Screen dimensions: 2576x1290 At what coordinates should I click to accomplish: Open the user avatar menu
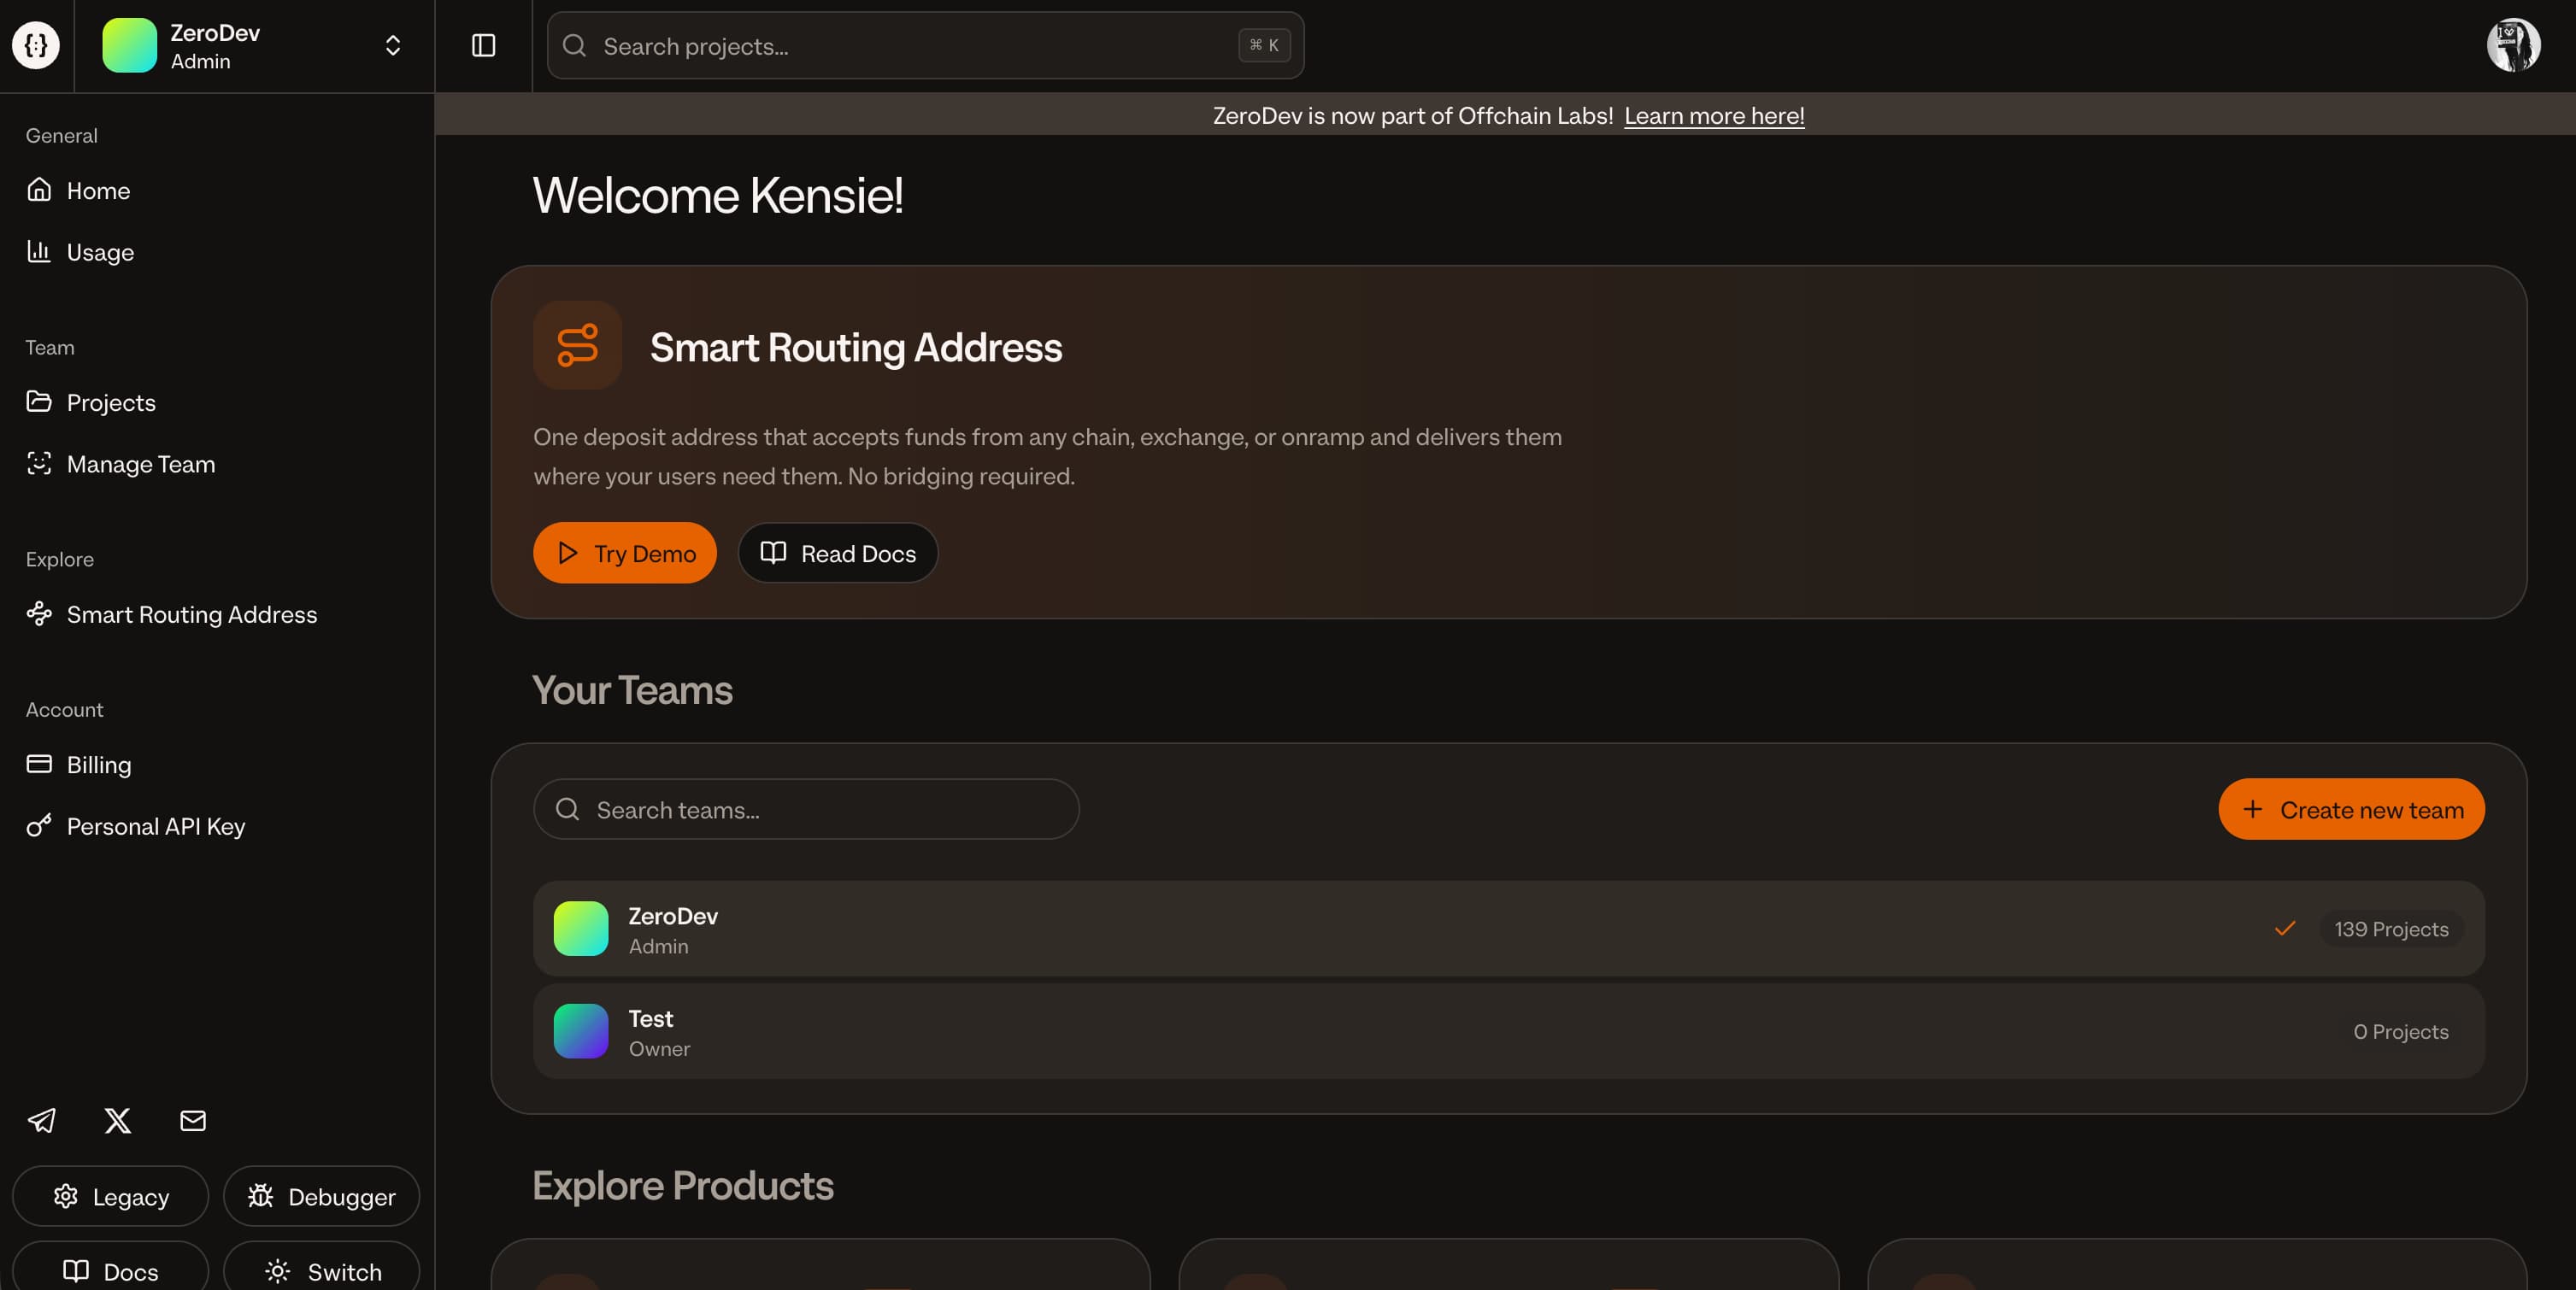coord(2513,45)
